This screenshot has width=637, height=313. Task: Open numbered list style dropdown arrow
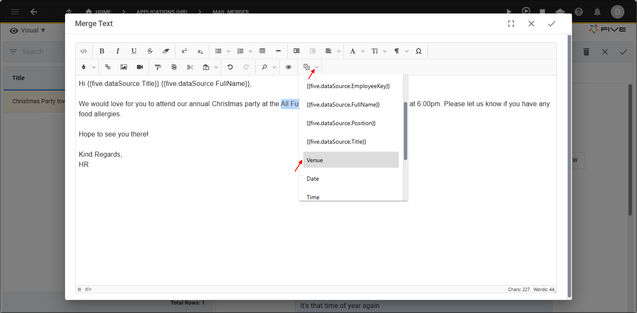250,51
